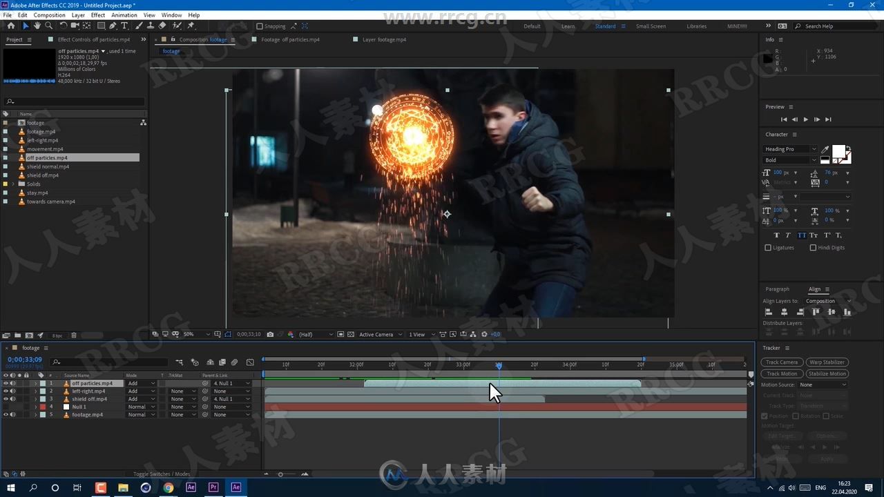Image resolution: width=884 pixels, height=497 pixels.
Task: Select the Zoom tool
Action: pos(48,26)
